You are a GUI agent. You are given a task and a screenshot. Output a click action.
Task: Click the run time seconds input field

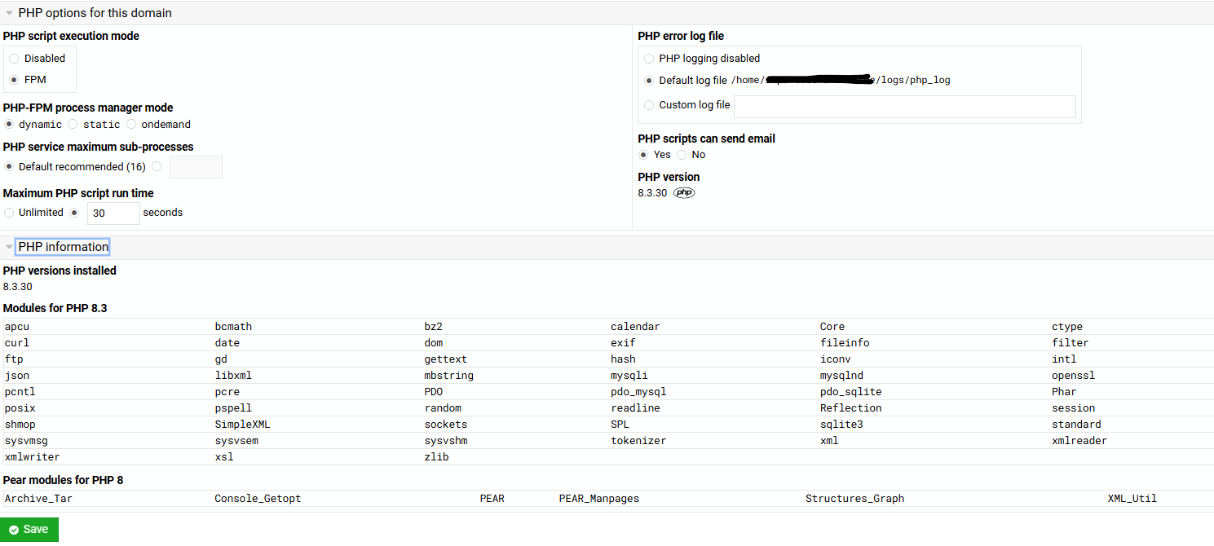(113, 214)
